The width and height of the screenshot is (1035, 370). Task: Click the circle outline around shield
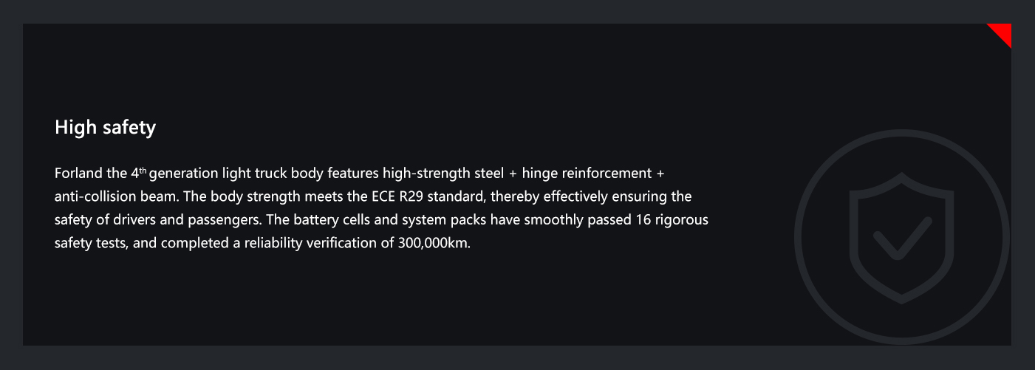(x=902, y=236)
